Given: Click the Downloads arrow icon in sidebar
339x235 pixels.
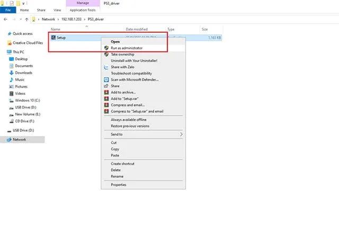Looking at the screenshot, I should coord(11,73).
